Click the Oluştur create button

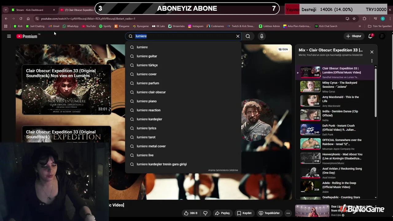coord(354,36)
